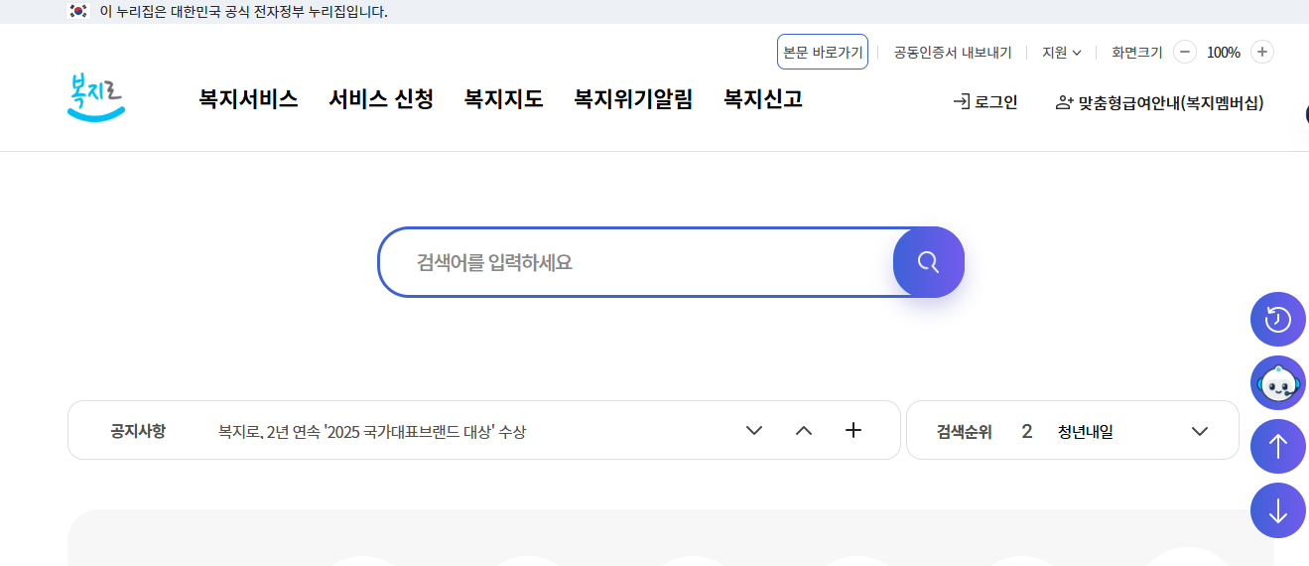Click 공동인증서 내보내기 link

click(x=953, y=53)
